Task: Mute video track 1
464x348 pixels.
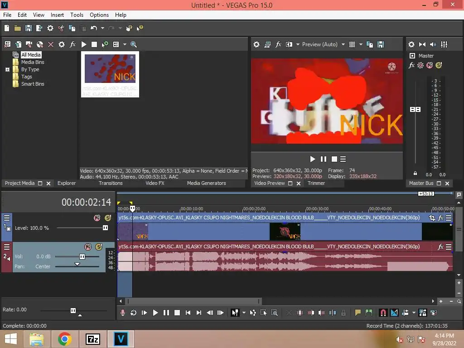Action: 97,218
